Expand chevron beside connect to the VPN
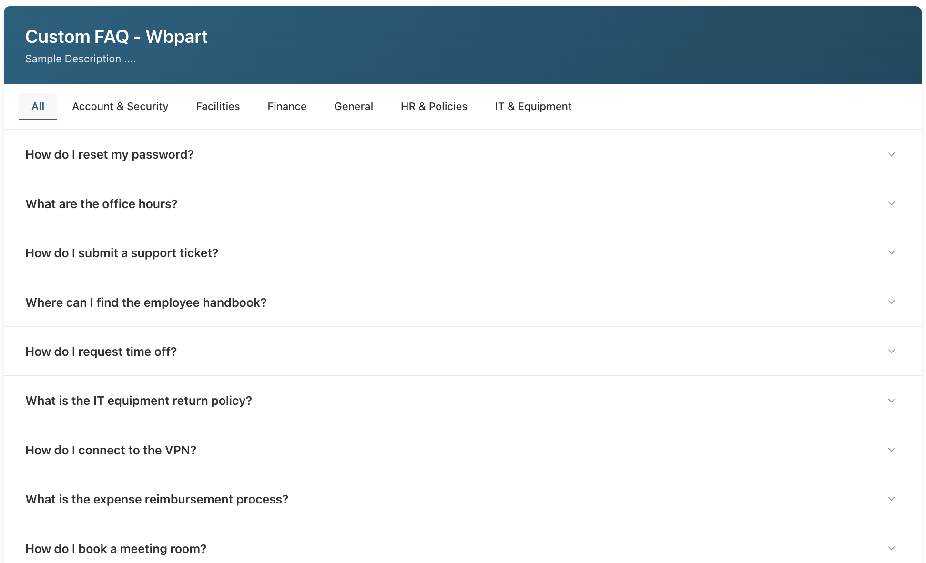This screenshot has width=926, height=563. click(x=891, y=450)
